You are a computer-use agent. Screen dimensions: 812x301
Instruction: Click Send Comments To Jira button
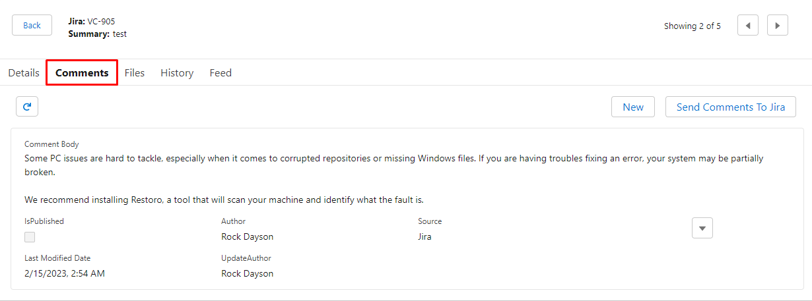[731, 107]
